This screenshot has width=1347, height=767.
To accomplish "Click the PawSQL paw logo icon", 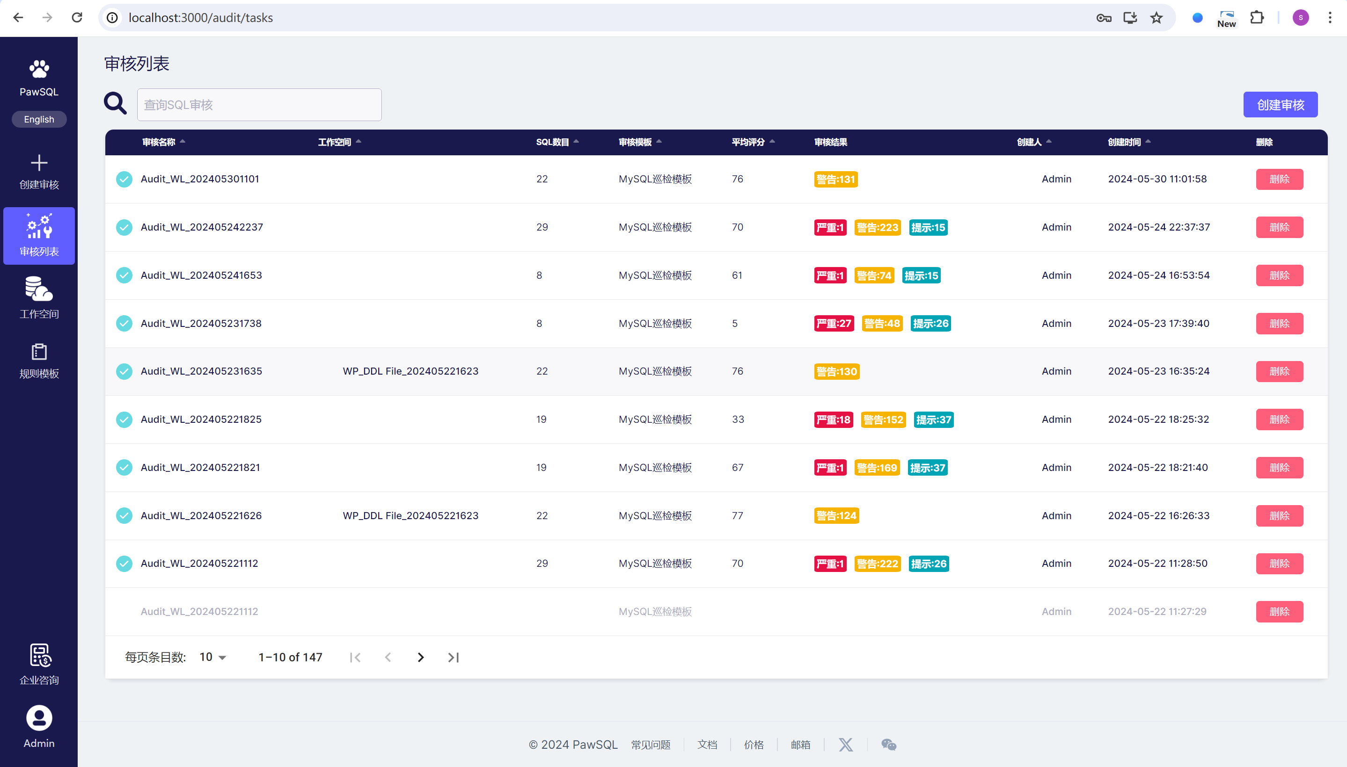I will pyautogui.click(x=39, y=69).
